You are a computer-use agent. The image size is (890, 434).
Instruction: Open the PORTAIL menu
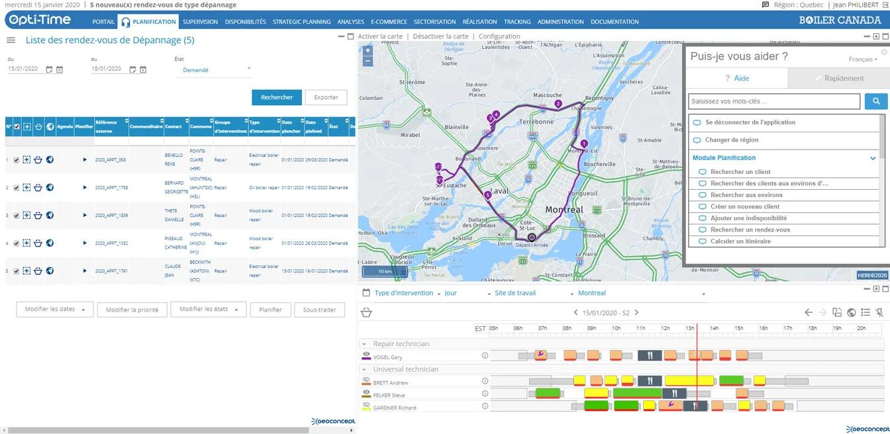coord(103,22)
